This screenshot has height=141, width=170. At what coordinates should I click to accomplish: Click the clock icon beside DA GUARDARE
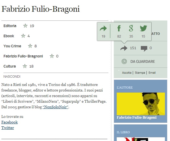pyautogui.click(x=124, y=61)
